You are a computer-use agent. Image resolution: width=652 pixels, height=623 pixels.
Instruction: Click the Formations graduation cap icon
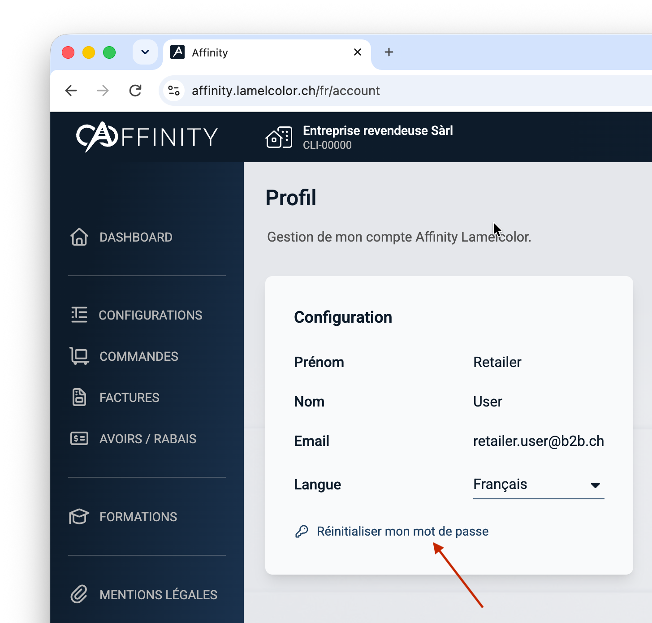(x=79, y=516)
